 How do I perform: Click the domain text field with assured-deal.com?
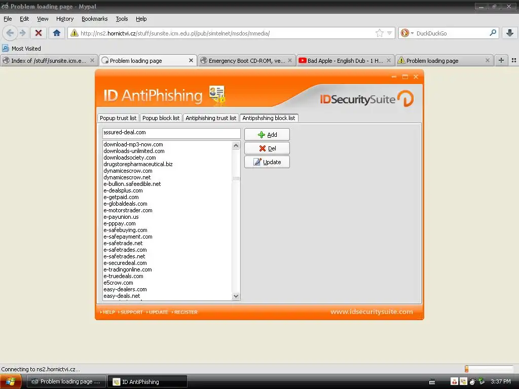pos(171,133)
